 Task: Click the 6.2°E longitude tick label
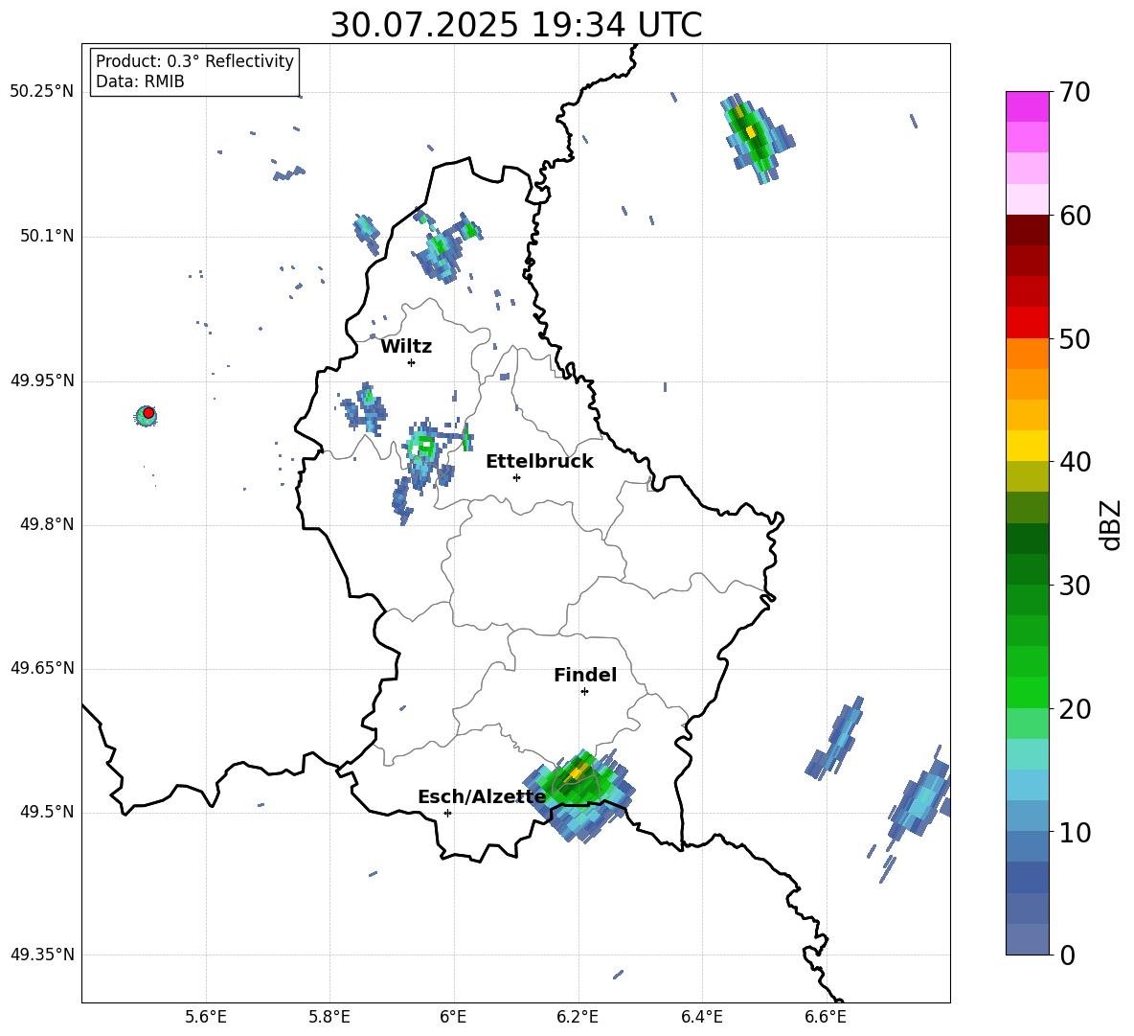[578, 1017]
